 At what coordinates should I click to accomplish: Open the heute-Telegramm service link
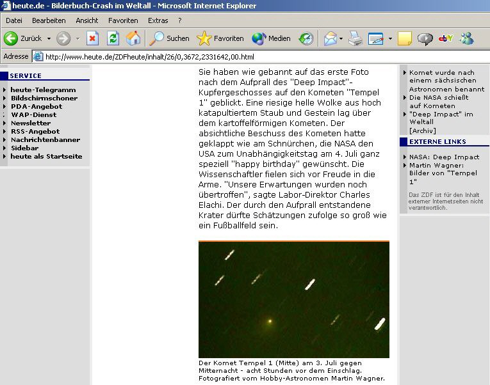[x=43, y=90]
